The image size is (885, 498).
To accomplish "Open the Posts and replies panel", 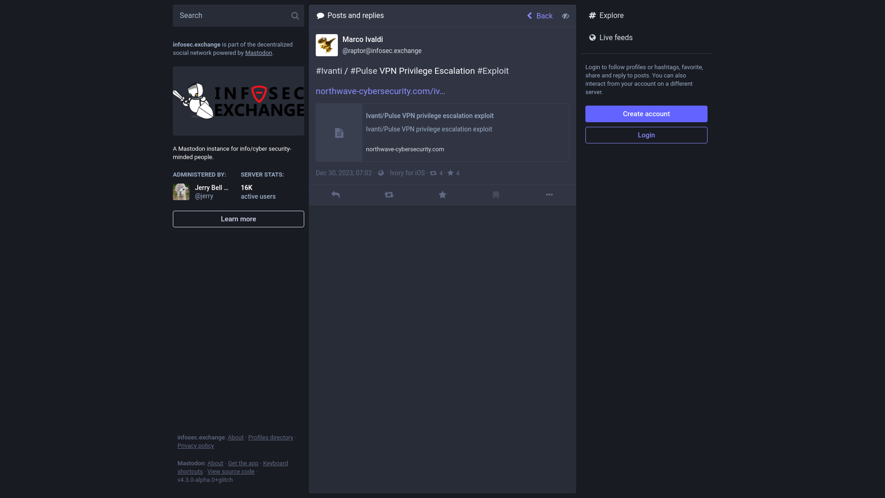I will [350, 15].
